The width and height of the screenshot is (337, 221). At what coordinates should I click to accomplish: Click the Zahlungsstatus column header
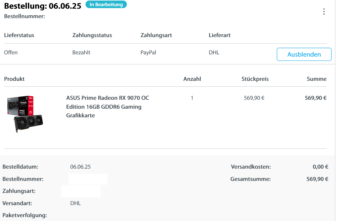coord(92,35)
